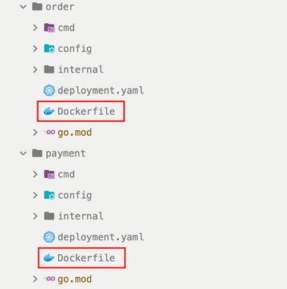
Task: Click the Go icon beside order go.mod
Action: tap(49, 133)
